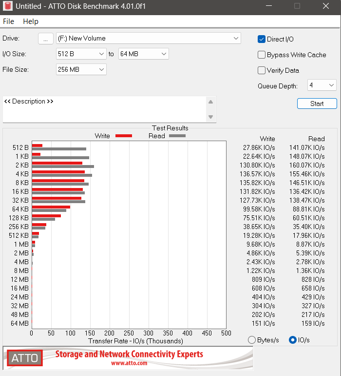Click the gray Read legend swatch
The height and width of the screenshot is (376, 341).
177,136
